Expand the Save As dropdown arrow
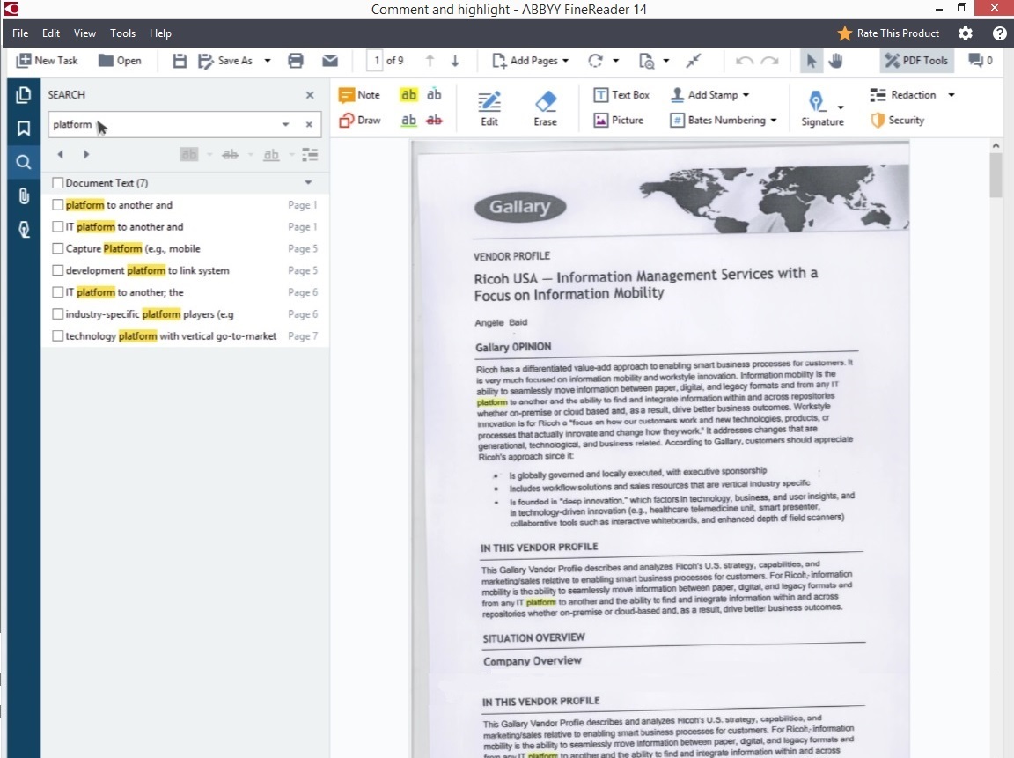 (x=267, y=61)
